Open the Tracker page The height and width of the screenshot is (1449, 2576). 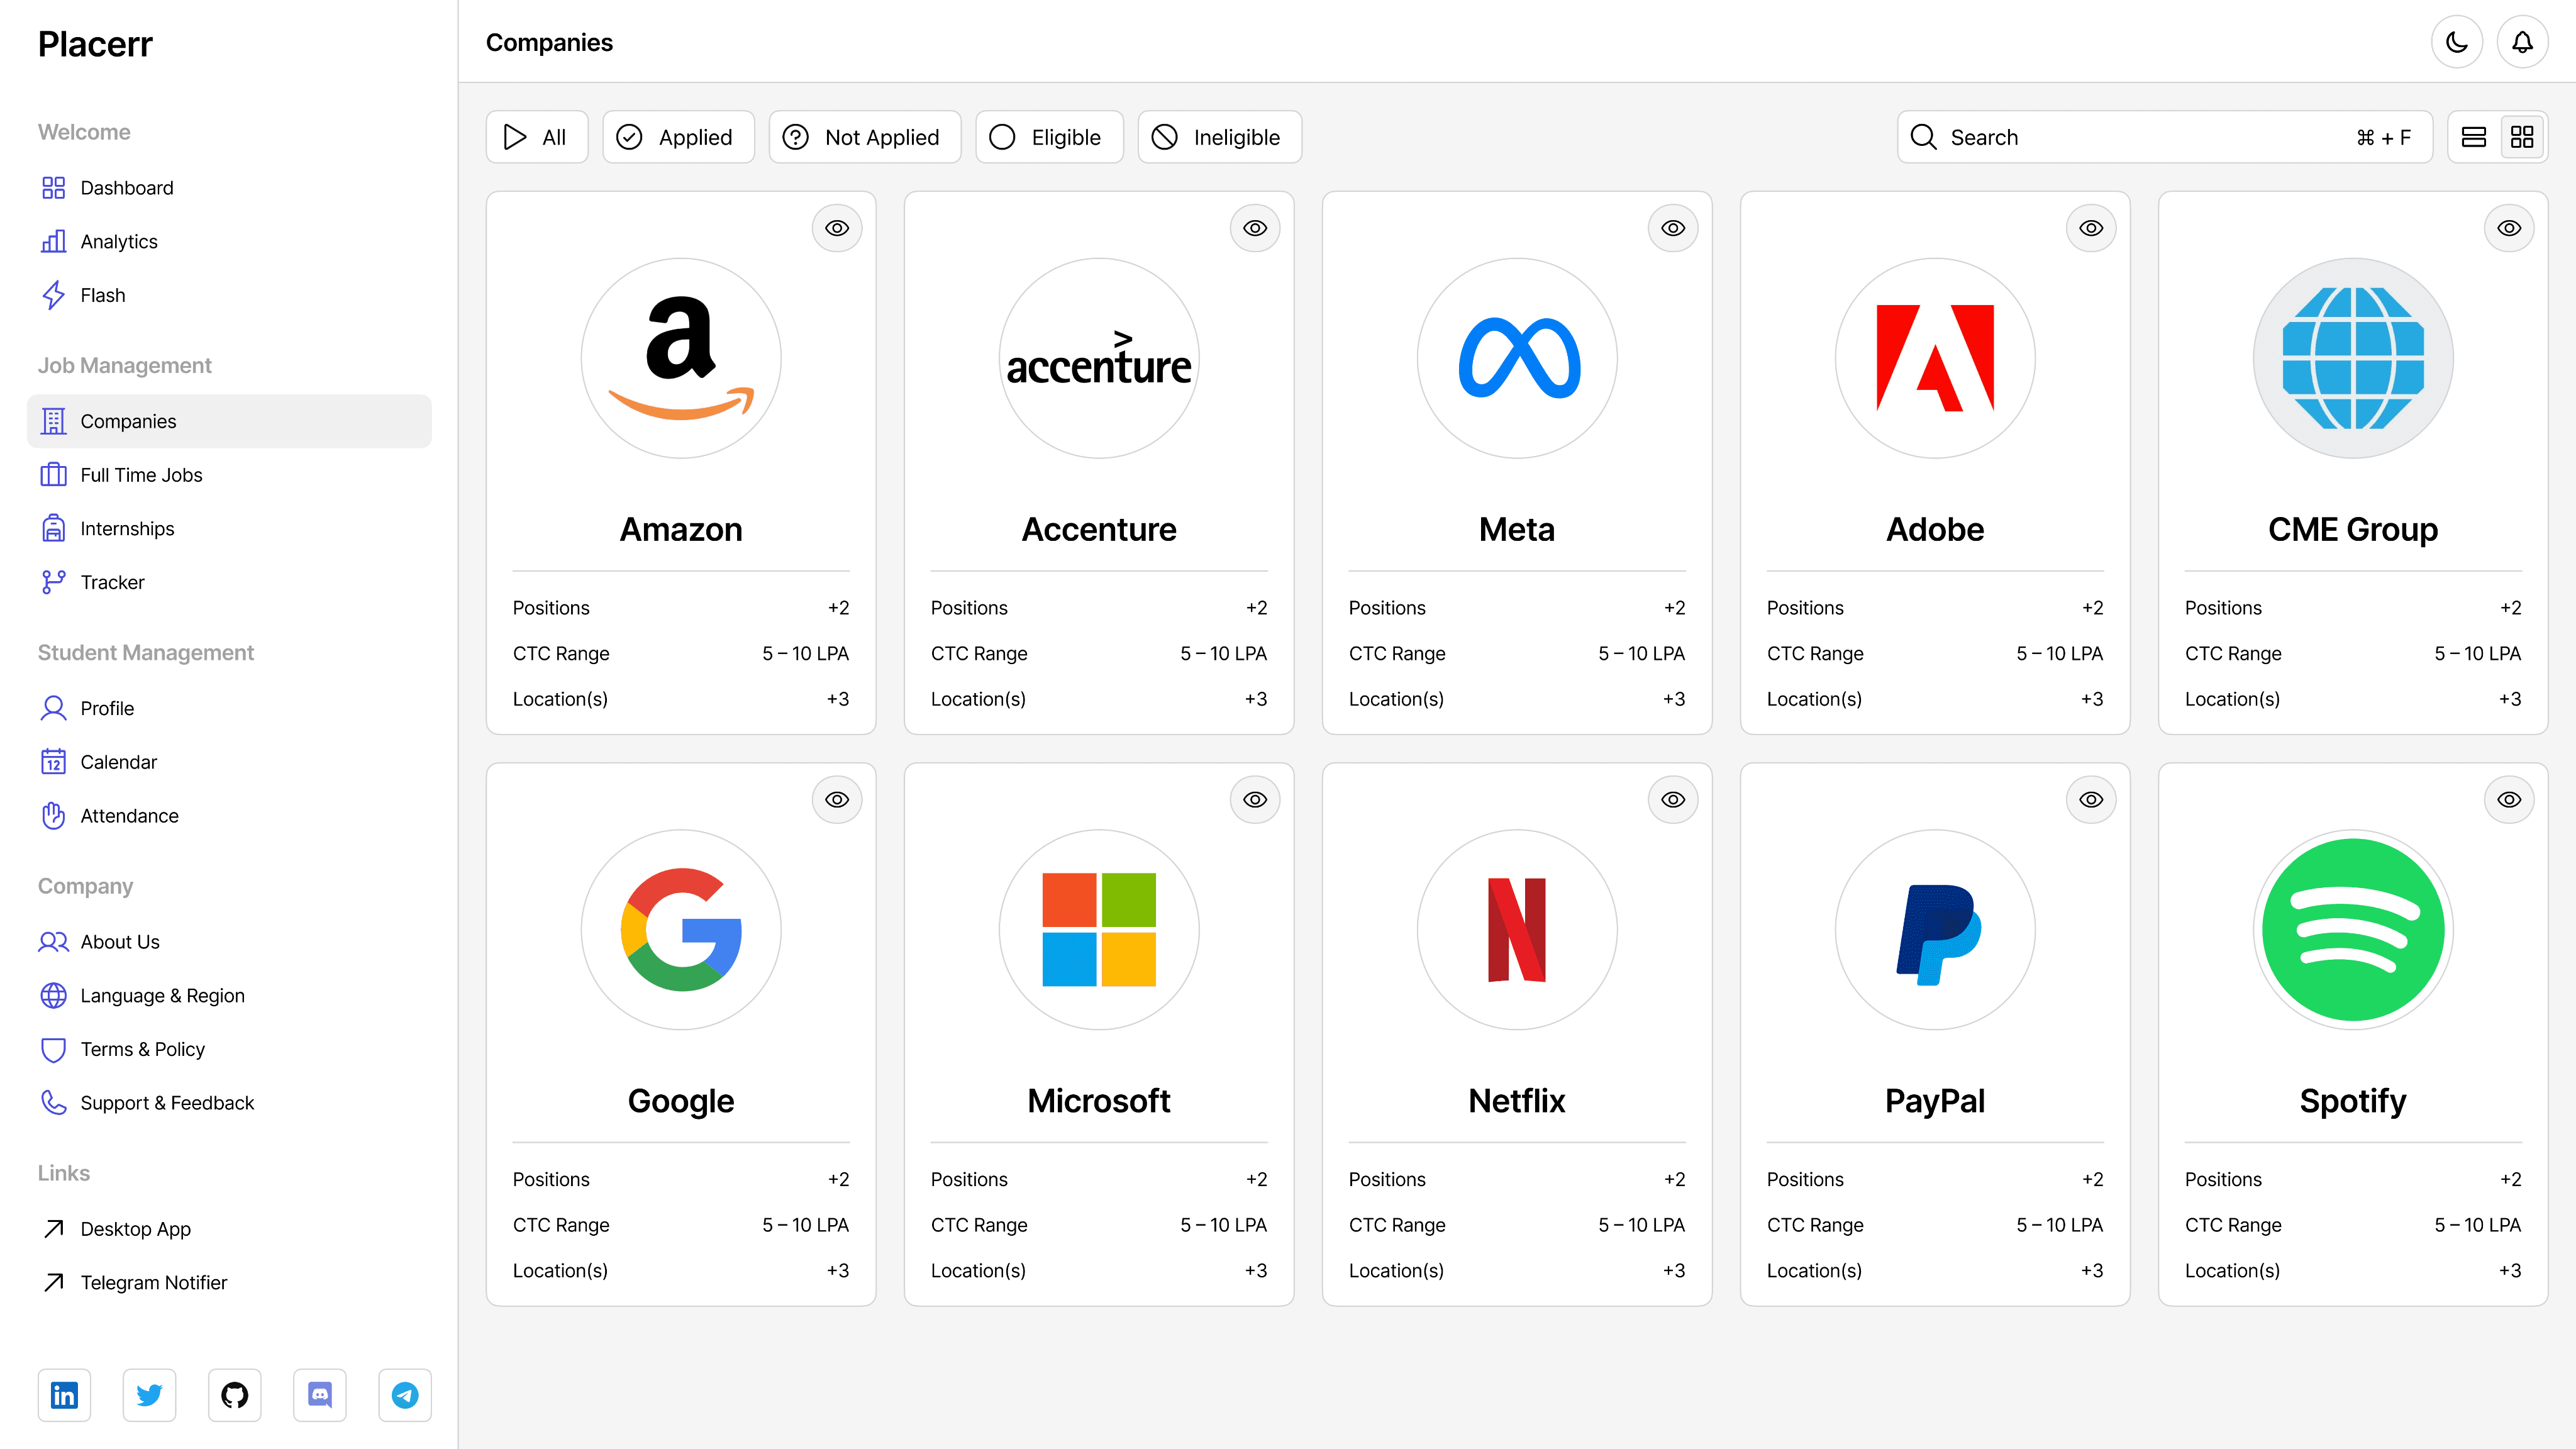click(229, 582)
